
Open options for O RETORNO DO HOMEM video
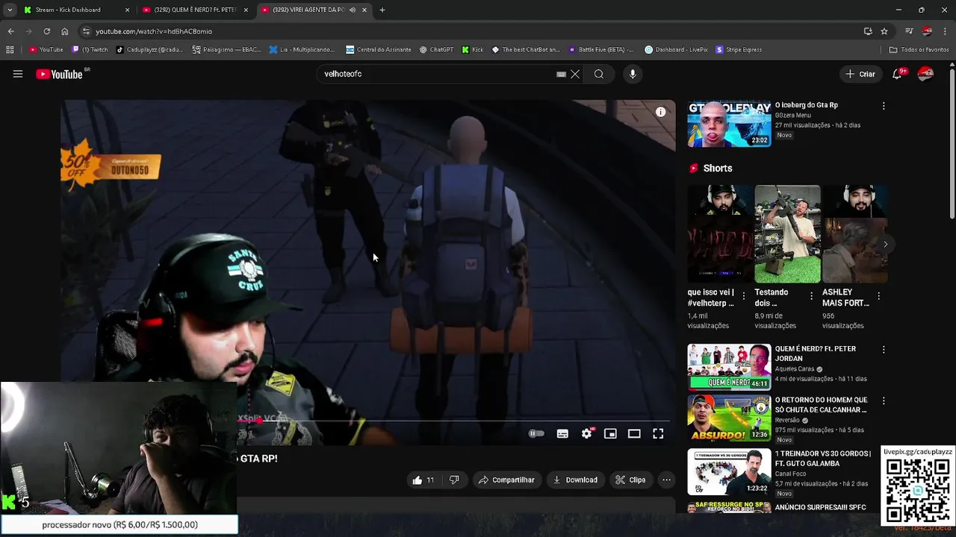pos(884,401)
